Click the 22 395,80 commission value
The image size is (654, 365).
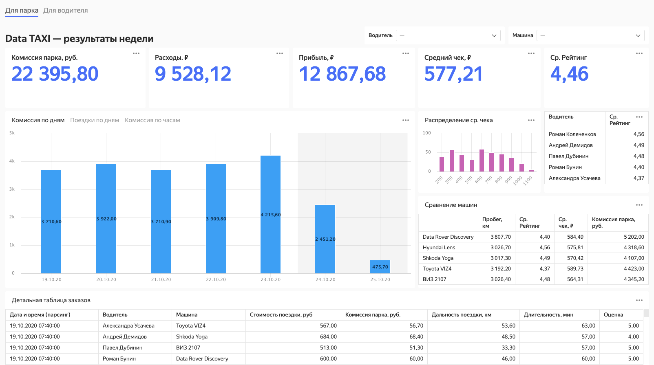click(55, 74)
